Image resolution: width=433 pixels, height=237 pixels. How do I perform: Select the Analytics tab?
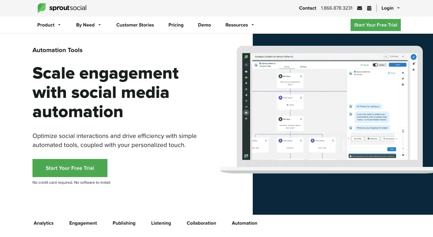coord(44,223)
